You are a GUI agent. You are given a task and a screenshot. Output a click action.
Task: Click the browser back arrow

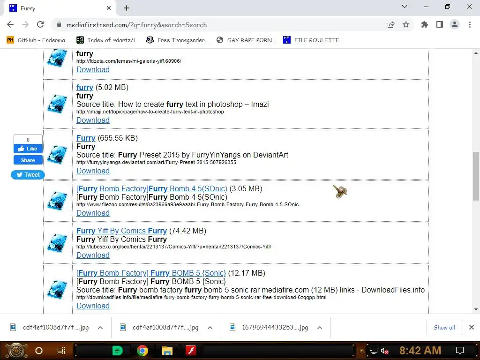click(10, 25)
